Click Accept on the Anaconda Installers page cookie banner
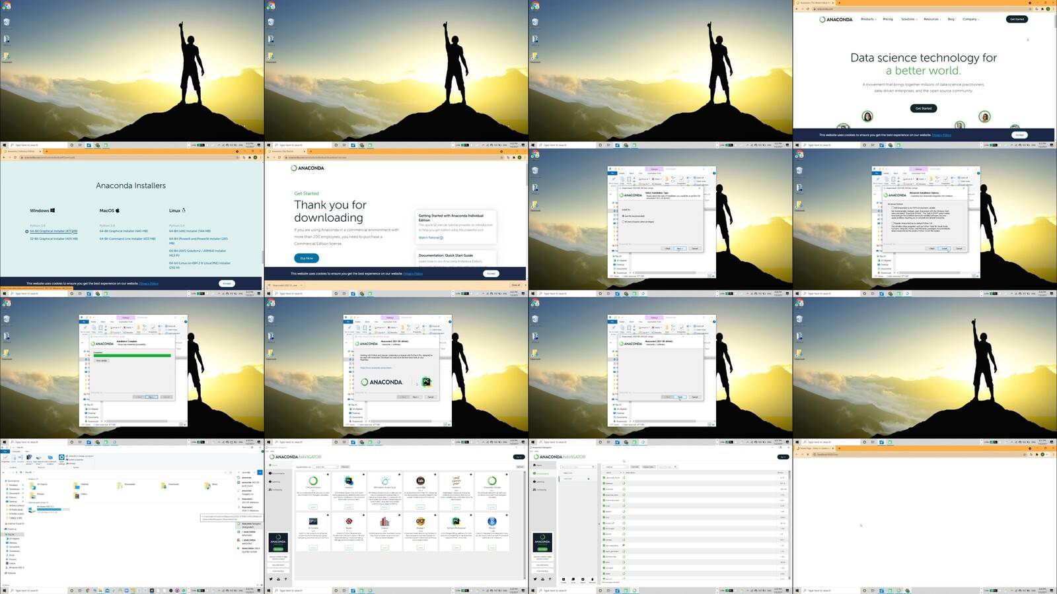The height and width of the screenshot is (594, 1057). pos(227,283)
